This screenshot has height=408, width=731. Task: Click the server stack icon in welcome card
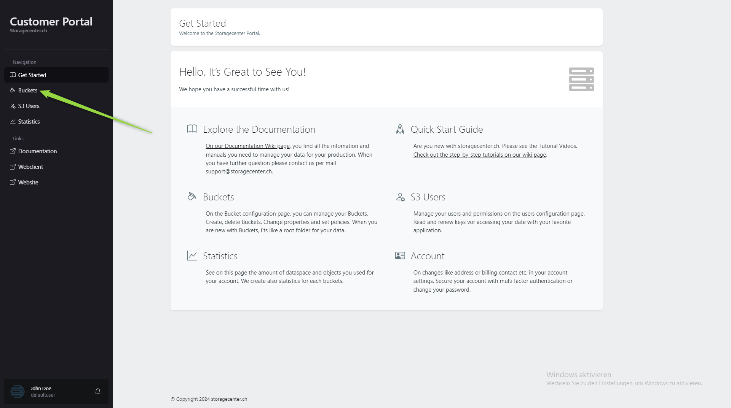(581, 79)
